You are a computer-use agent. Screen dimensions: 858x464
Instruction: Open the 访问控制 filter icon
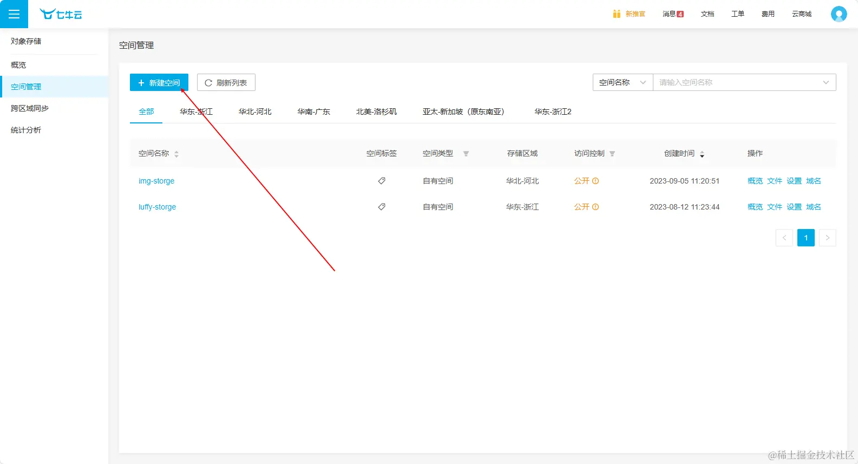tap(612, 154)
